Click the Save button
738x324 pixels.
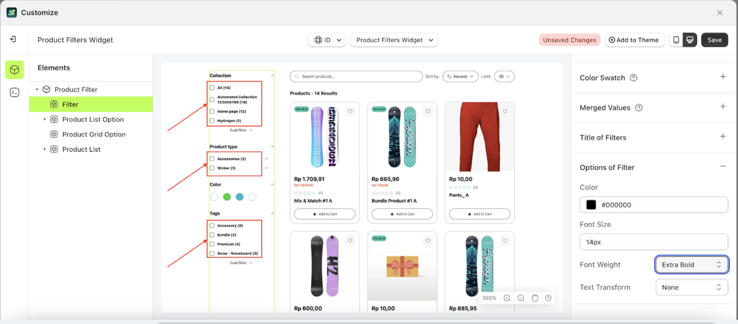pos(714,40)
